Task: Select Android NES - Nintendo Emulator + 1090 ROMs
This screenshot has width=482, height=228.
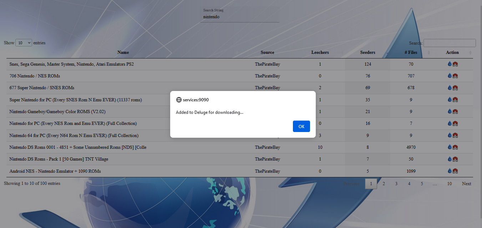Action: [55, 171]
